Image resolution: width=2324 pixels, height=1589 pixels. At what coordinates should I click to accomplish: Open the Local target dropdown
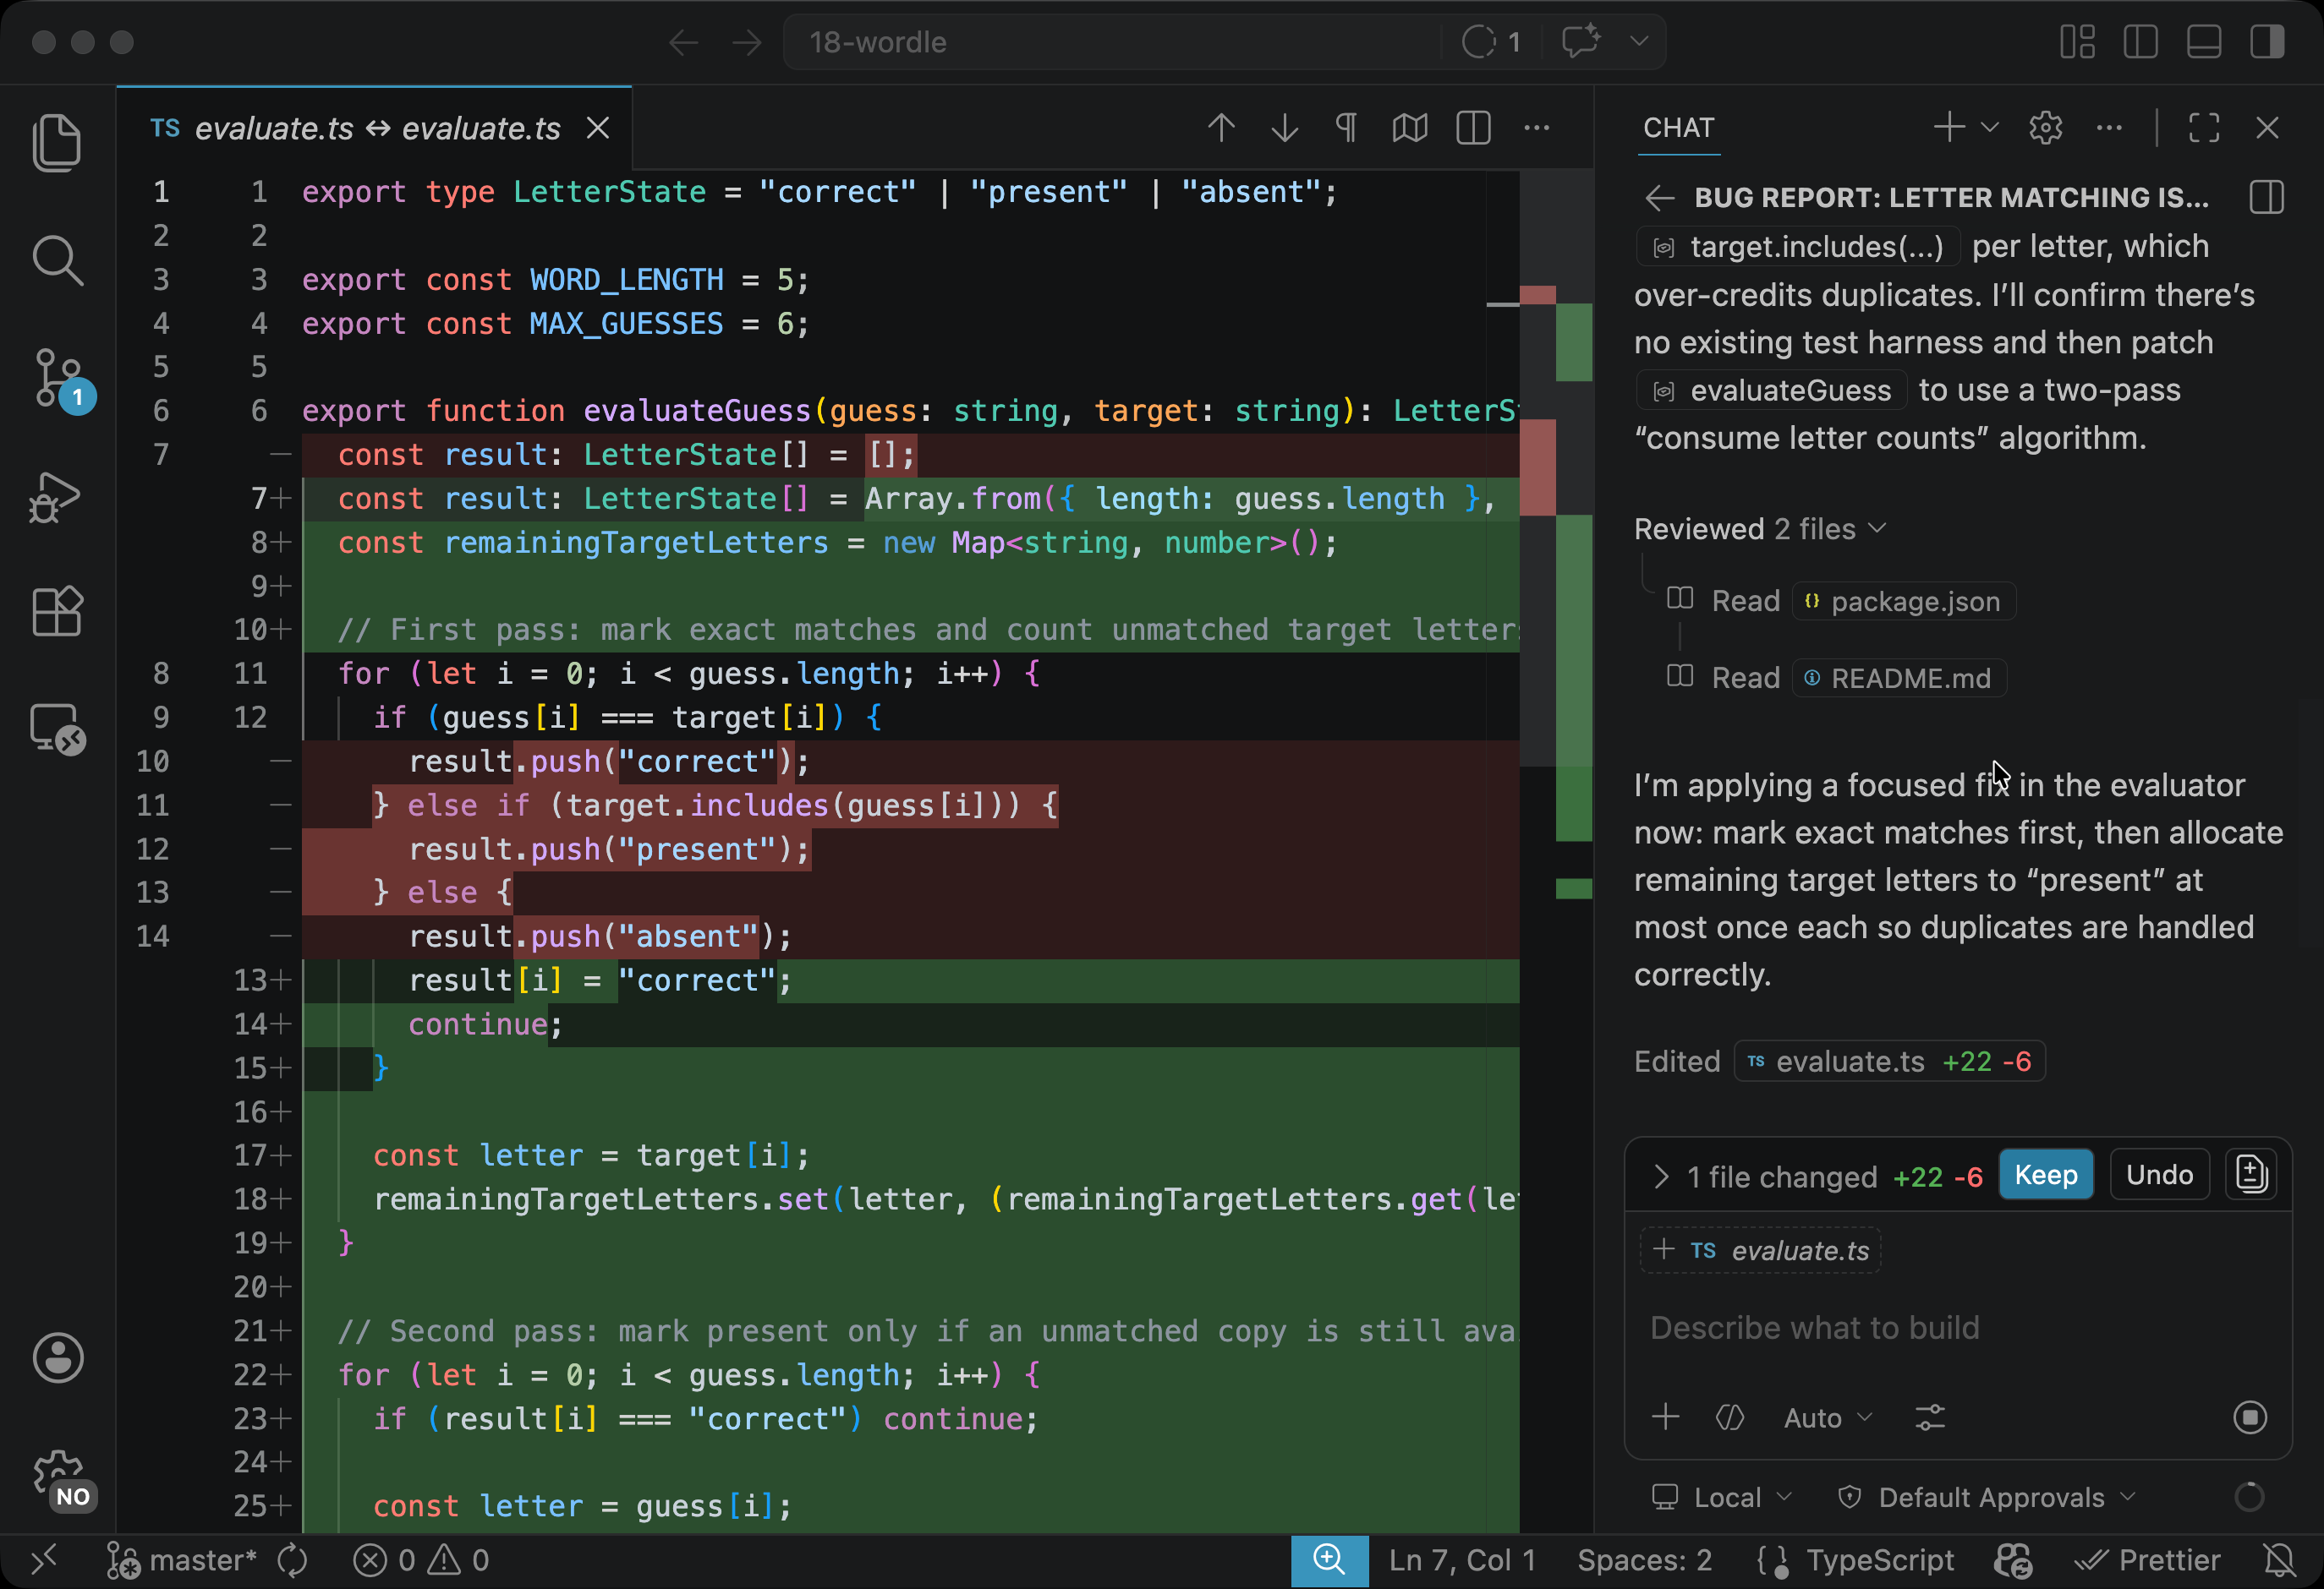coord(1722,1497)
